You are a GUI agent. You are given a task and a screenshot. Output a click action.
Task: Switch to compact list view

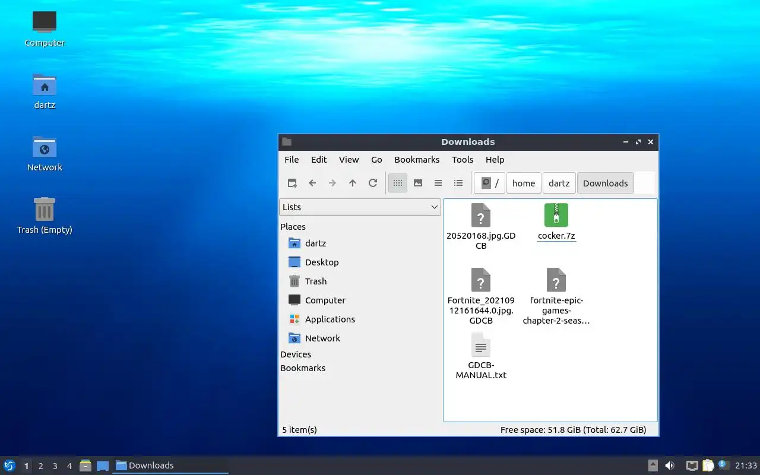(438, 183)
